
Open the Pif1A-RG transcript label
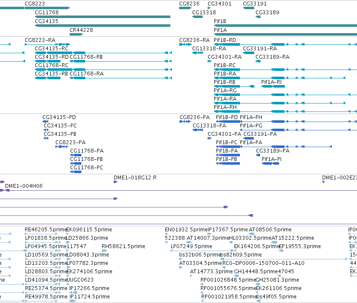[x=225, y=91]
